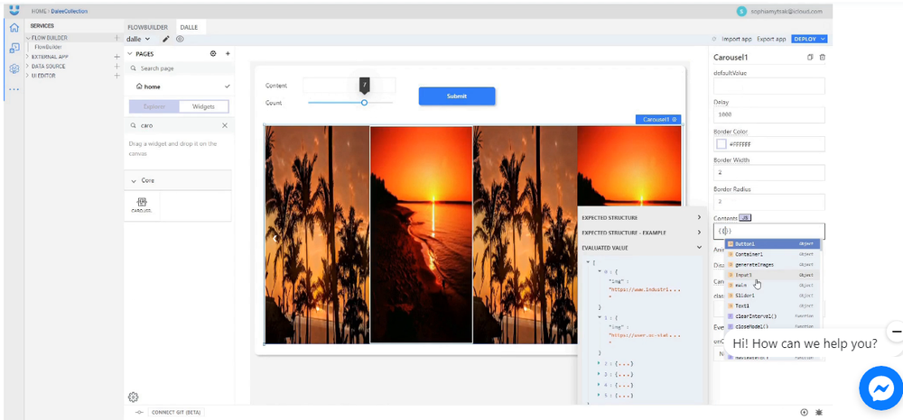
Task: Click the user avatar icon
Action: pos(741,11)
